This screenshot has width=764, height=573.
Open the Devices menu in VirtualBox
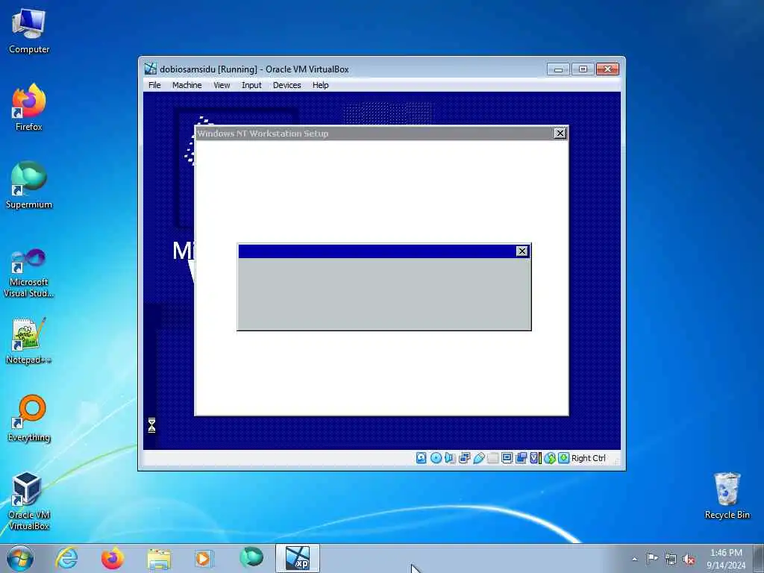[286, 85]
